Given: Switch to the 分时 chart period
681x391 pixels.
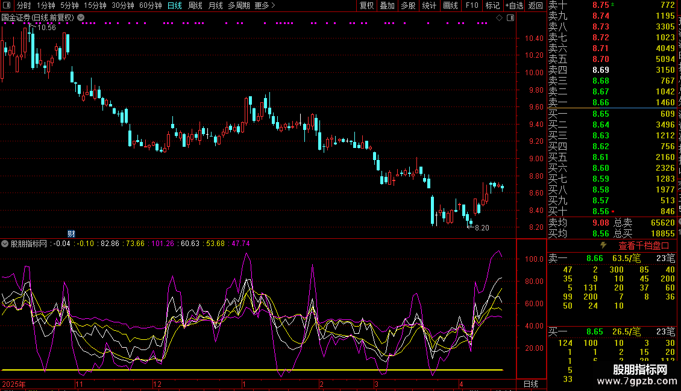Looking at the screenshot, I should coord(24,5).
